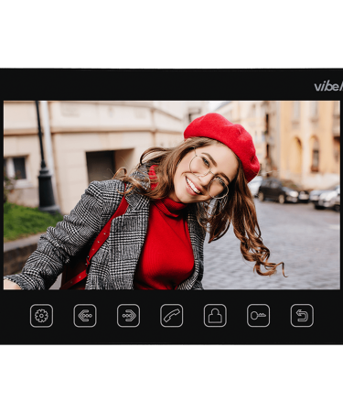Image resolution: width=343 pixels, height=412 pixels.
Task: Tap the left arrow navigation button
Action: (x=85, y=315)
